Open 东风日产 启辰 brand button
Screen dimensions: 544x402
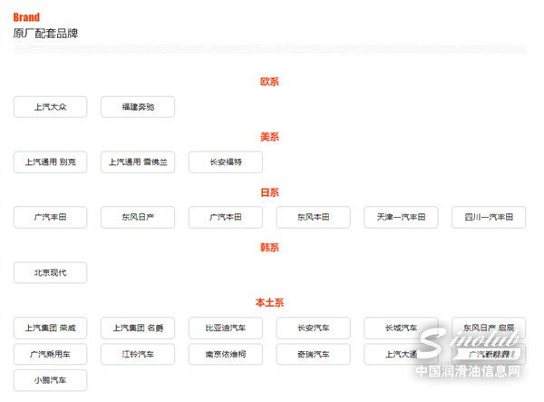pyautogui.click(x=489, y=328)
